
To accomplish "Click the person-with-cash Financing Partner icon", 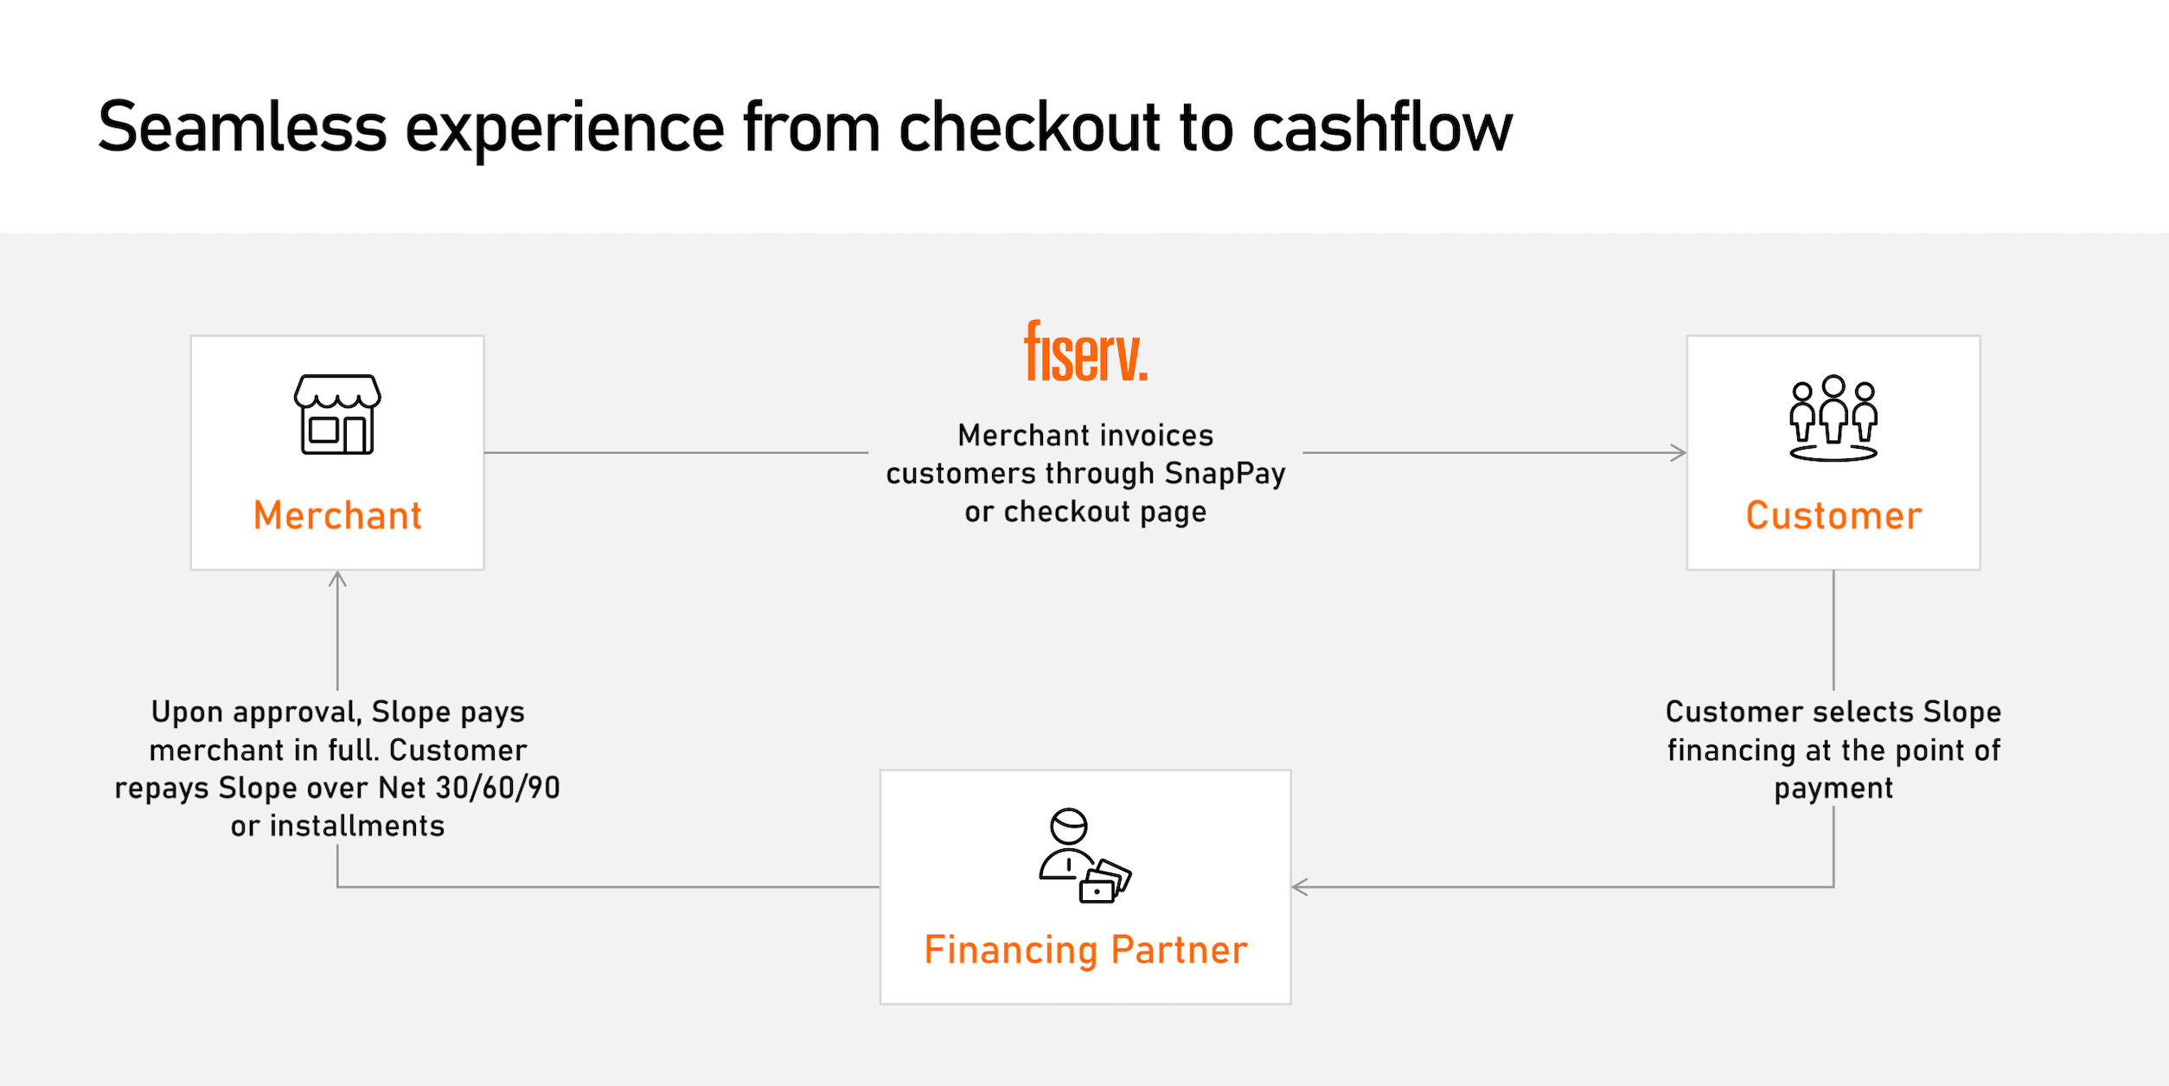I will click(x=1085, y=856).
